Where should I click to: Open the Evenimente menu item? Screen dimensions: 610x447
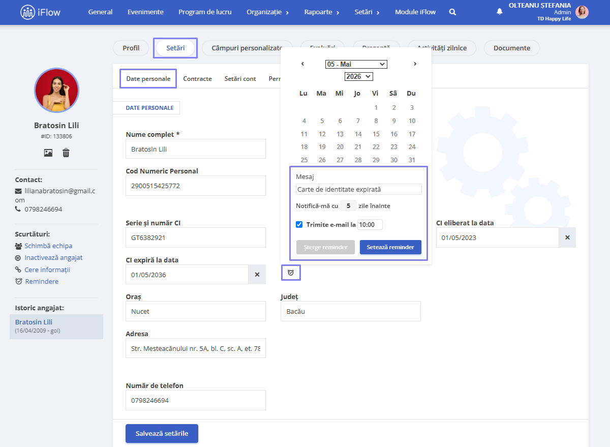145,12
